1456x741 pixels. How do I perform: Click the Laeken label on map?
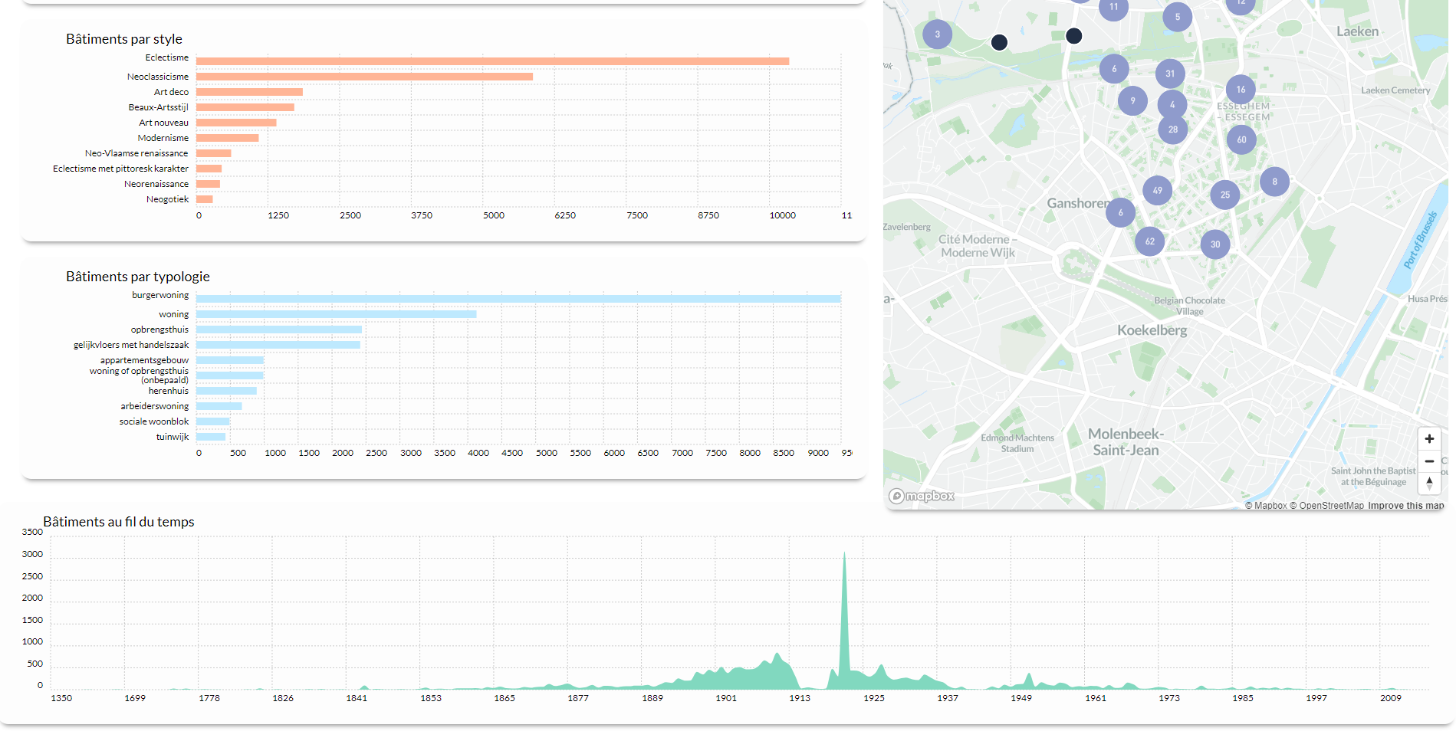point(1357,31)
